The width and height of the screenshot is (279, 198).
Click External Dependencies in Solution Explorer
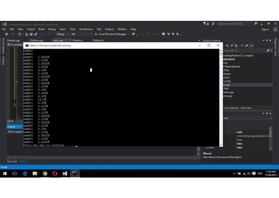pyautogui.click(x=231, y=67)
